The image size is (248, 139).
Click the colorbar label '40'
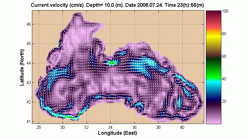coord(224,79)
